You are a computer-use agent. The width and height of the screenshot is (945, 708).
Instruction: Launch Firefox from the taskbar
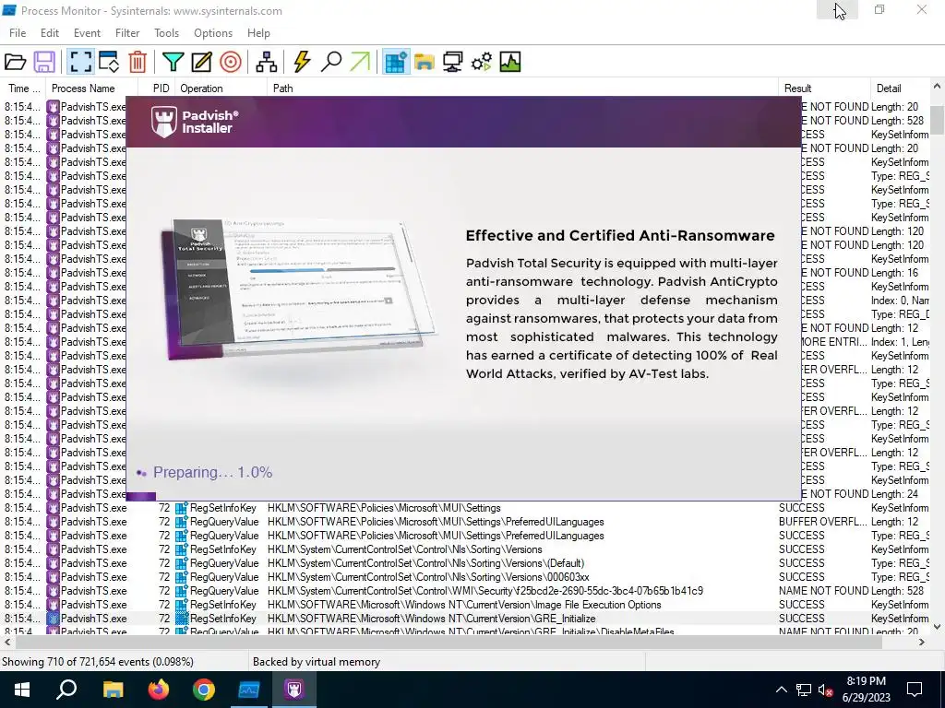pos(159,690)
